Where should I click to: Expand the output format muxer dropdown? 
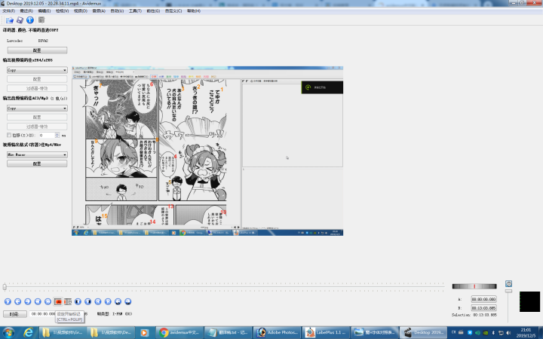[37, 154]
